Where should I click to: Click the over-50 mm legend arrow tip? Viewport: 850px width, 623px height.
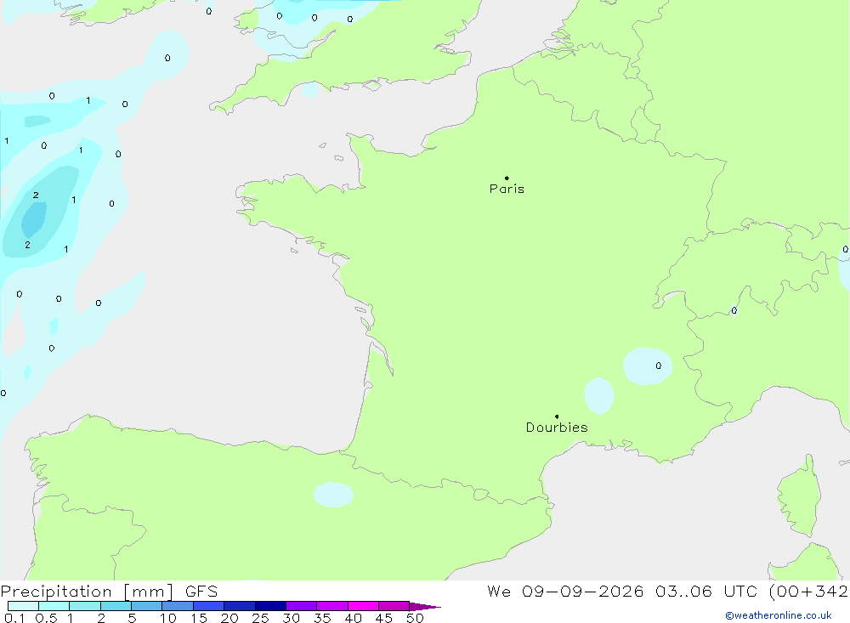425,607
